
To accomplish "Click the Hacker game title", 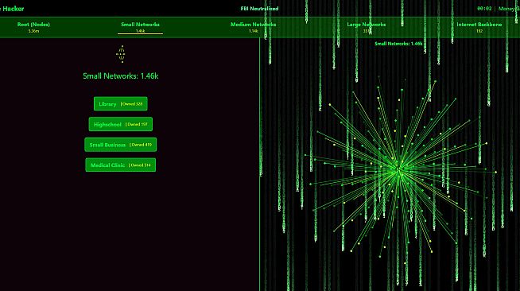I will point(13,9).
